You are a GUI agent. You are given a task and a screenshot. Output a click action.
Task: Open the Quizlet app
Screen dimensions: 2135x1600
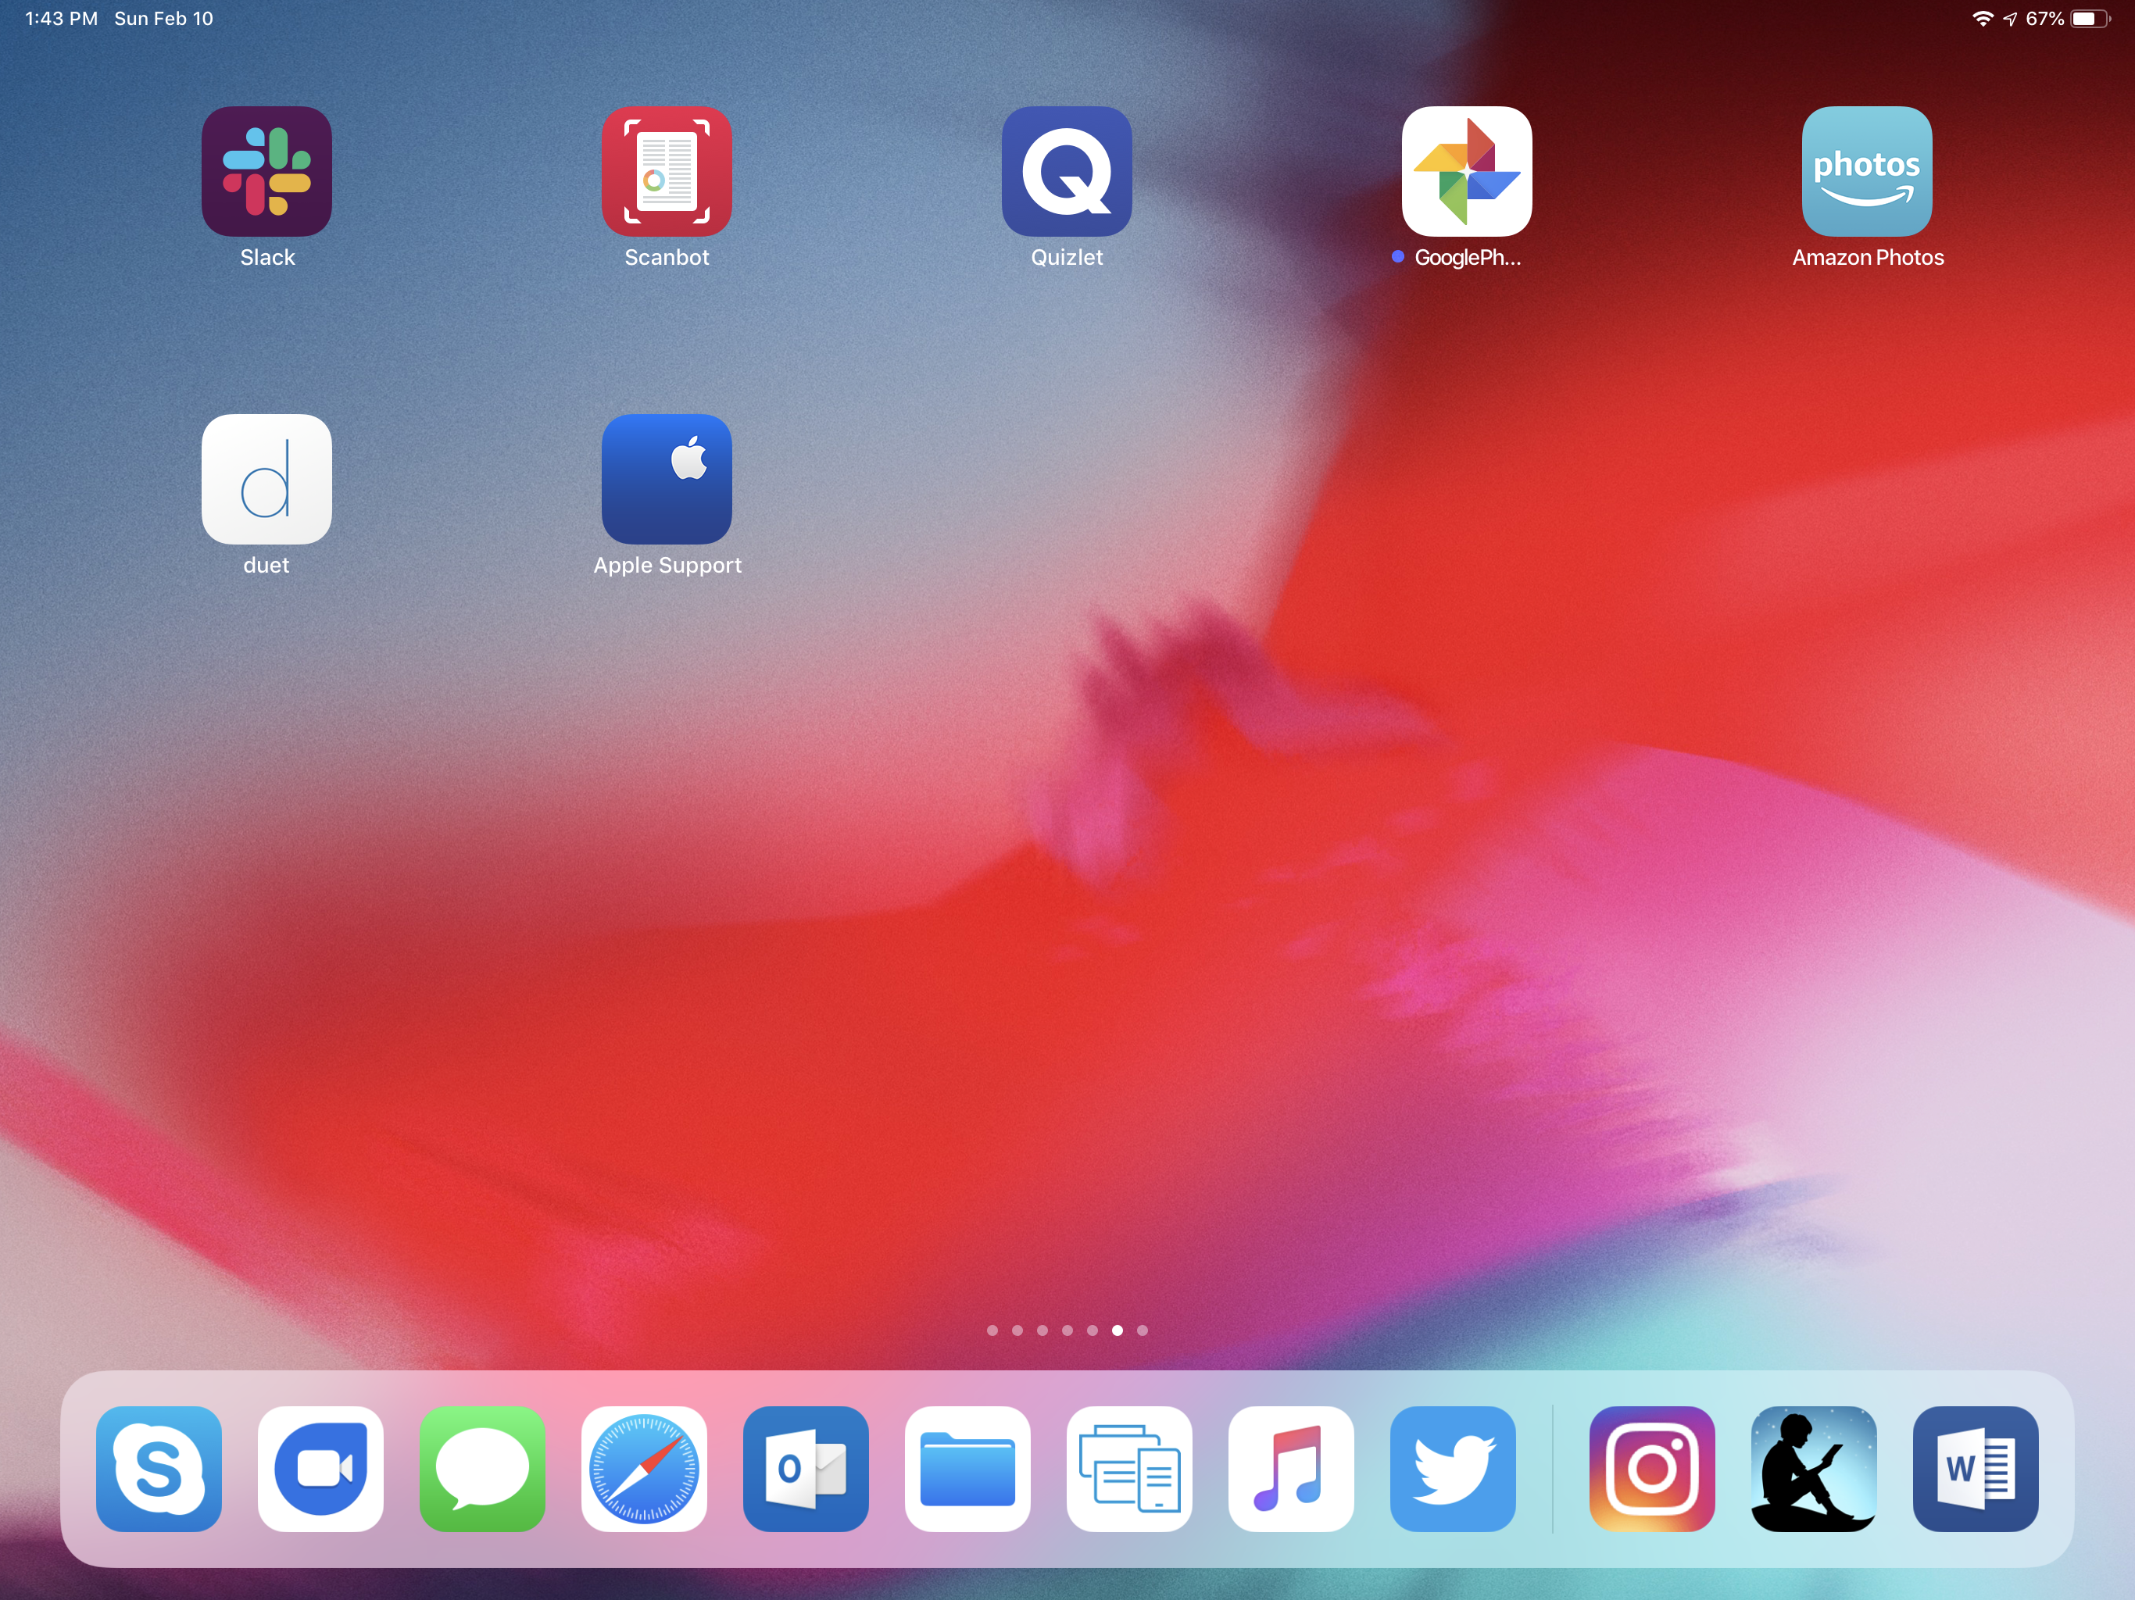1067,171
